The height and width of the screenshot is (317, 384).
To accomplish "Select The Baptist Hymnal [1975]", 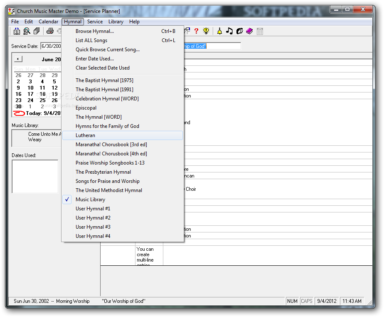I will (x=123, y=80).
